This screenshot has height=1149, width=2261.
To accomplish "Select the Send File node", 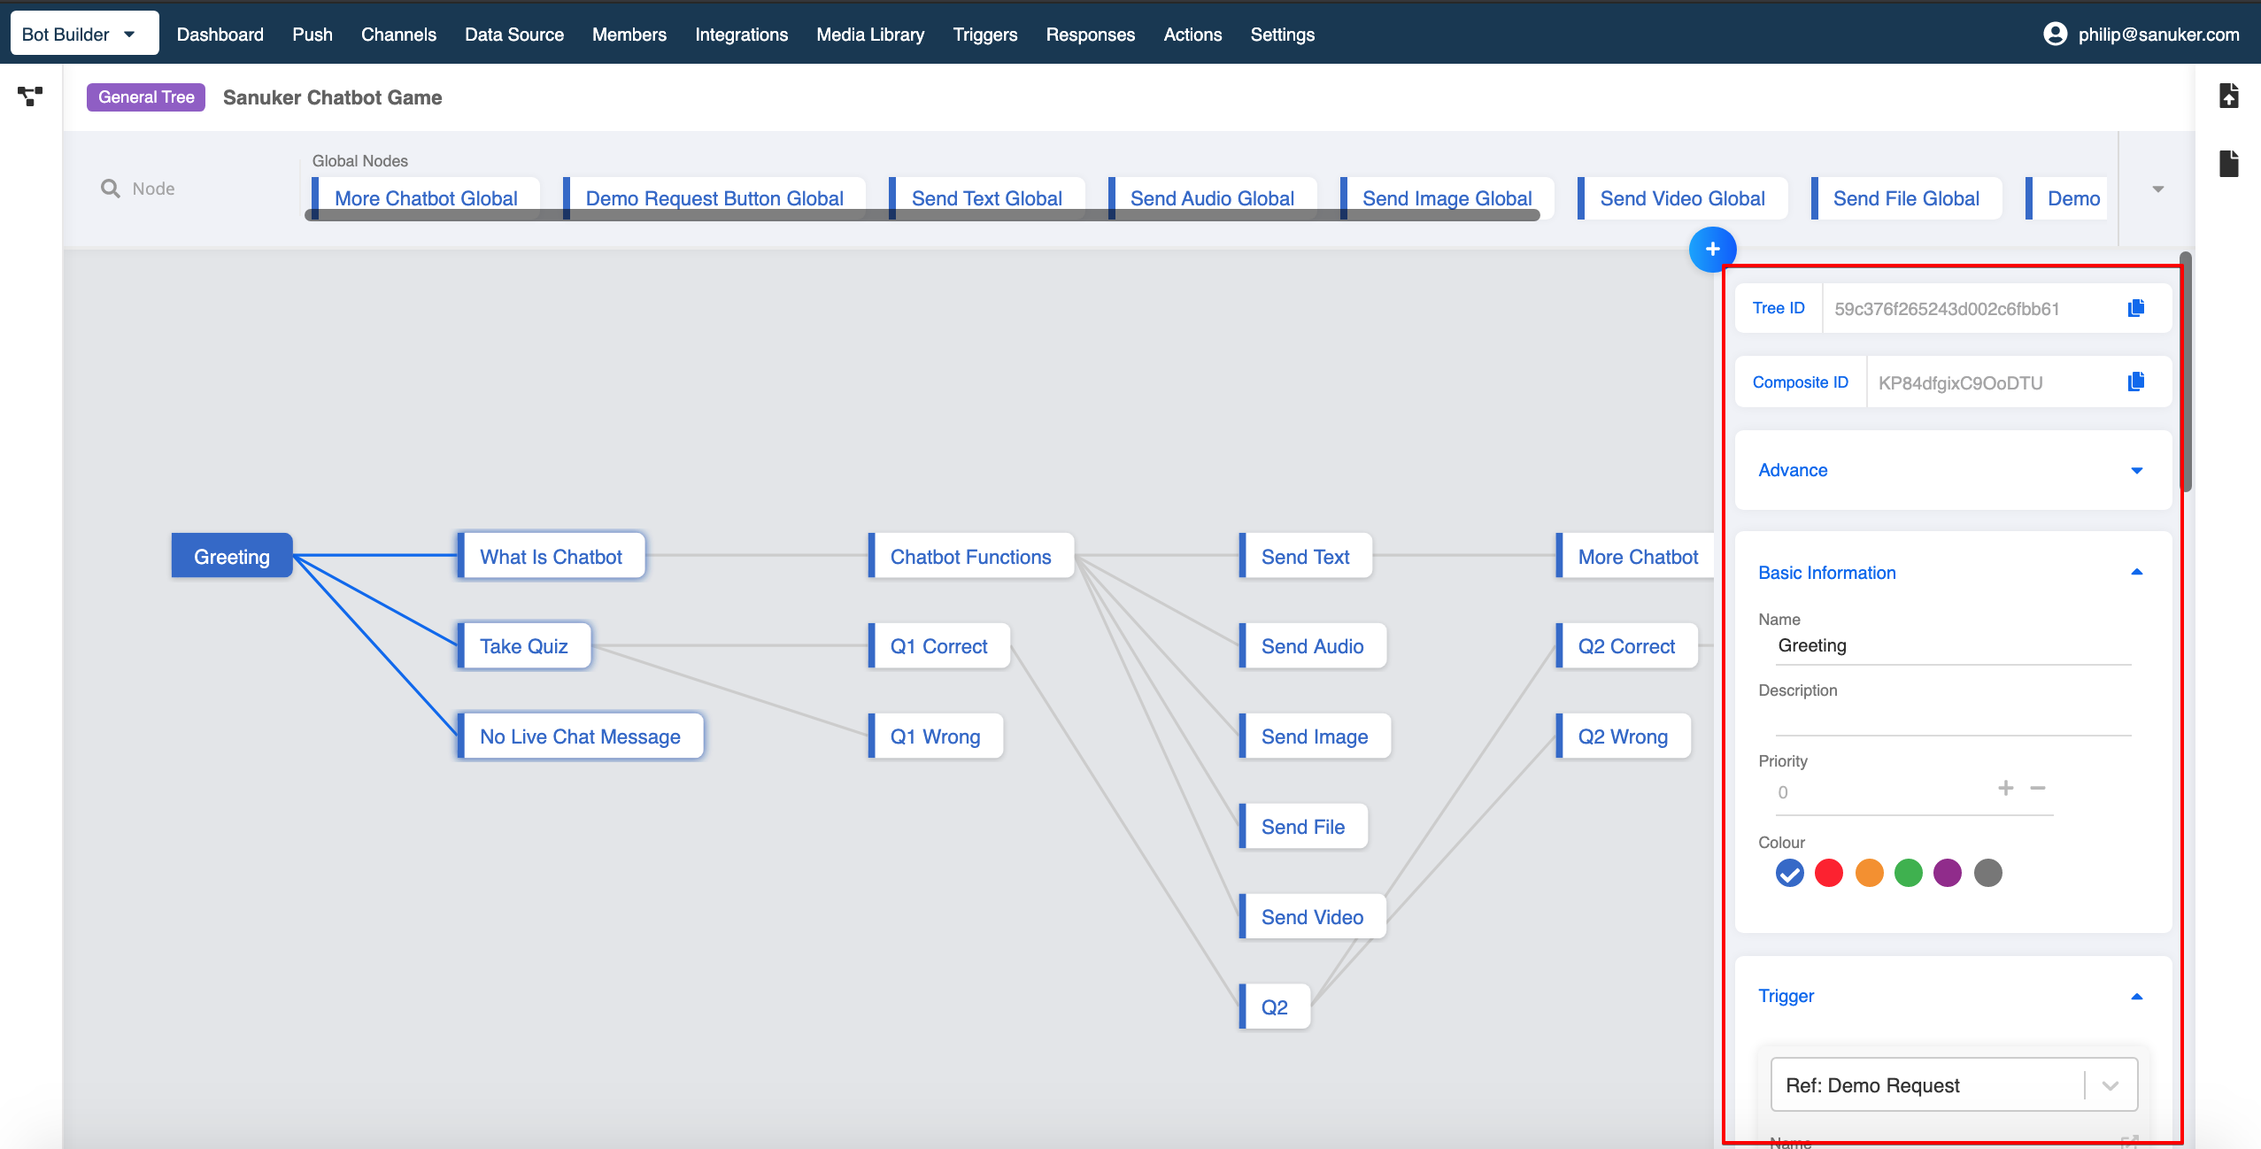I will click(x=1302, y=827).
